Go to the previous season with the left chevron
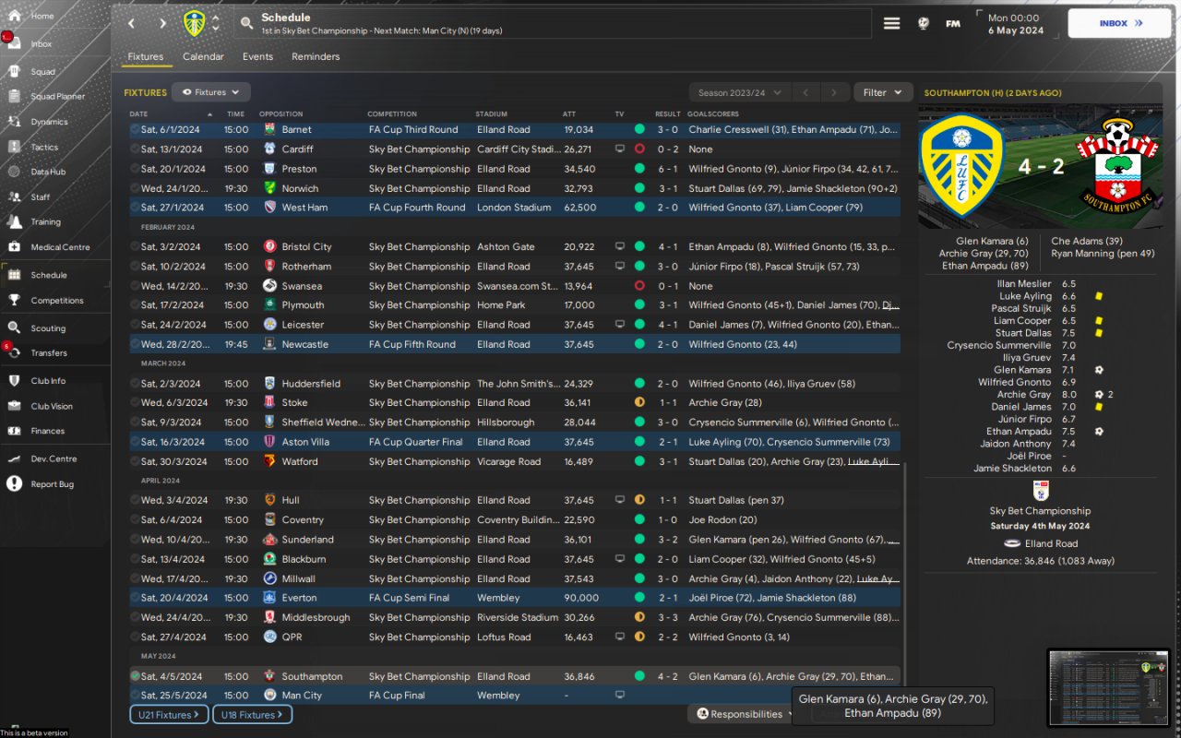1181x738 pixels. 805,92
